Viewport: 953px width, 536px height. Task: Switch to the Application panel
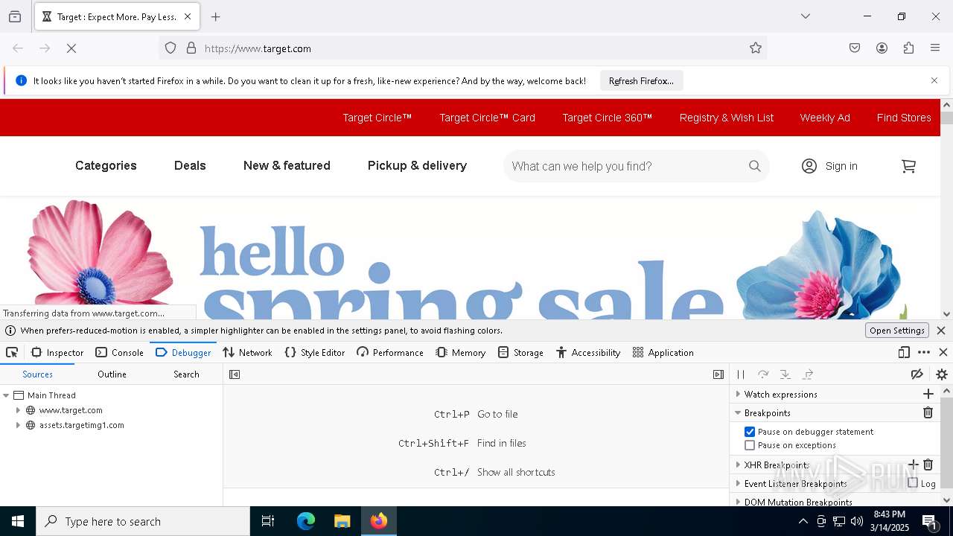pos(663,353)
